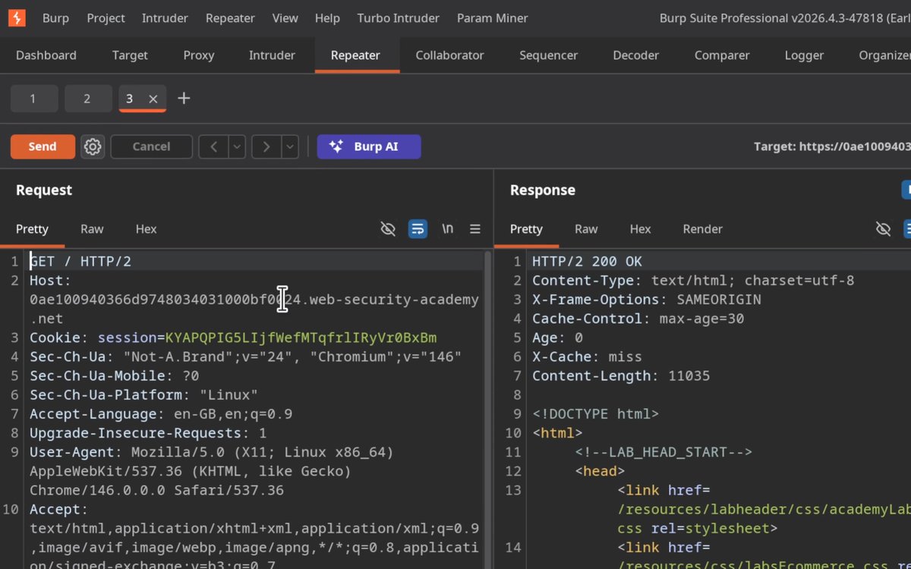Expand the forward history dropdown arrow
Image resolution: width=911 pixels, height=569 pixels.
(290, 146)
